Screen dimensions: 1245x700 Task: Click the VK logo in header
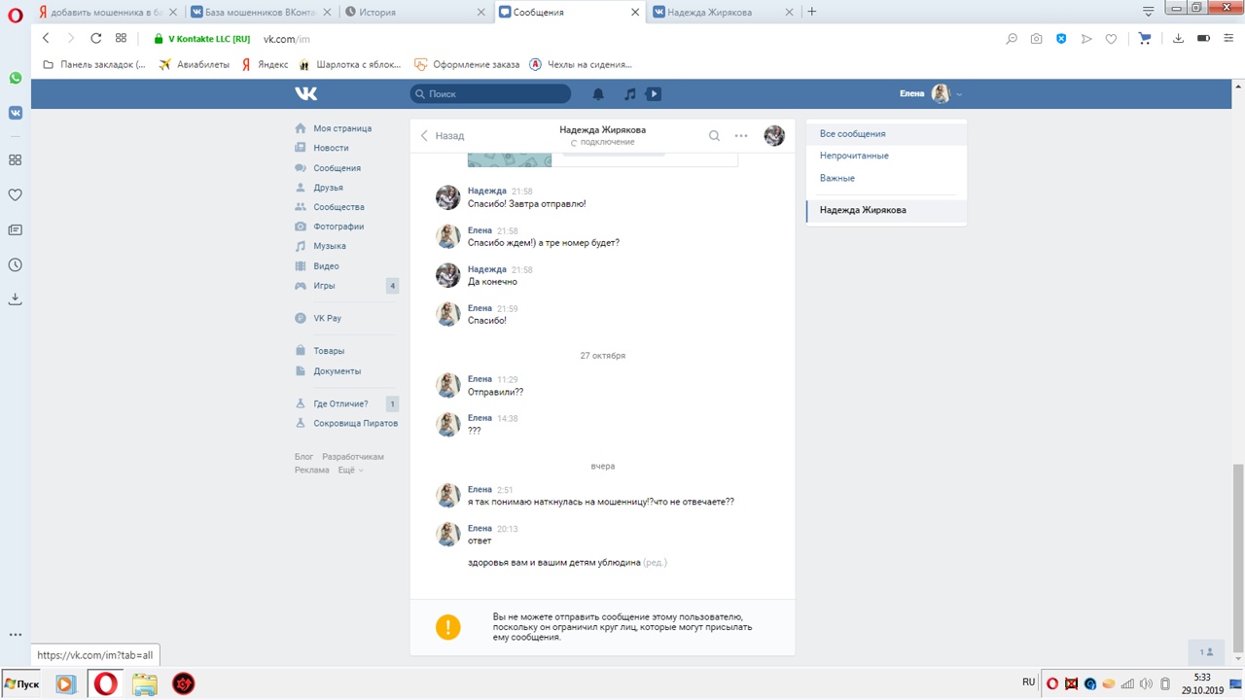click(x=306, y=94)
